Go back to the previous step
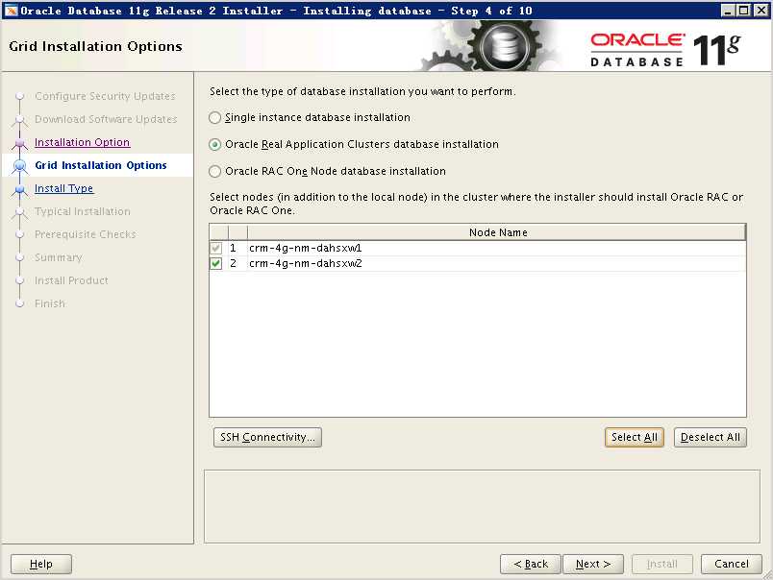This screenshot has width=773, height=580. pos(531,564)
